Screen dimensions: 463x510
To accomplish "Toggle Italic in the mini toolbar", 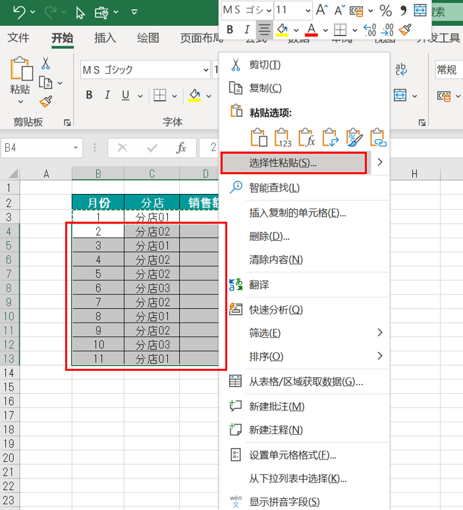I will 247,30.
